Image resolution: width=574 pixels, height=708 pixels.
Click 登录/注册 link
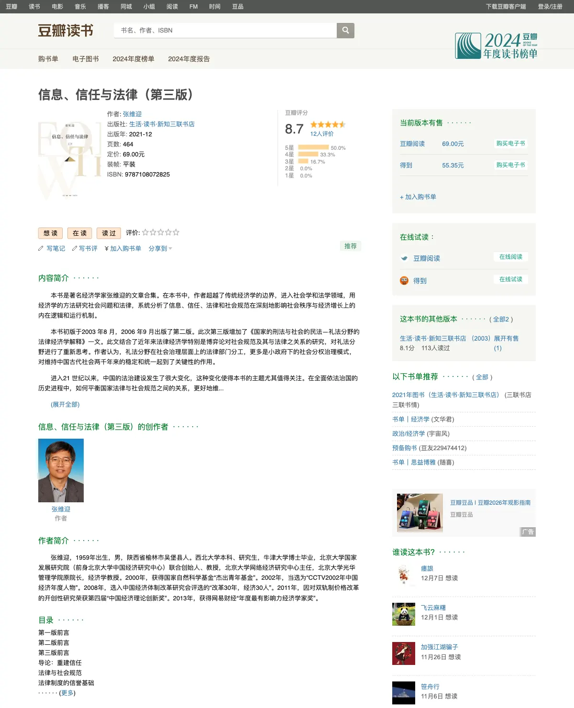(550, 7)
